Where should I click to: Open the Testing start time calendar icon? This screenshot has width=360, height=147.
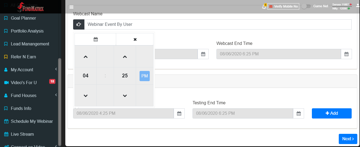[179, 113]
